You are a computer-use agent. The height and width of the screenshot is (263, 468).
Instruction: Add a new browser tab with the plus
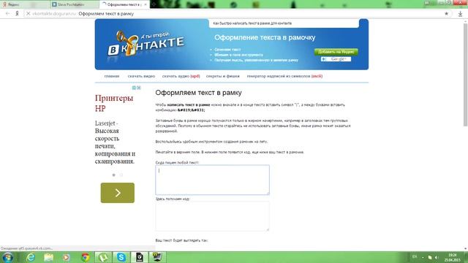click(154, 4)
